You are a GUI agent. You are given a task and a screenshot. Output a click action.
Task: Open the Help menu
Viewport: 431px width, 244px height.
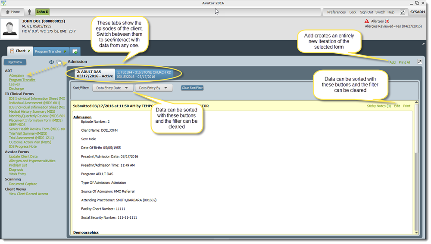(x=391, y=12)
